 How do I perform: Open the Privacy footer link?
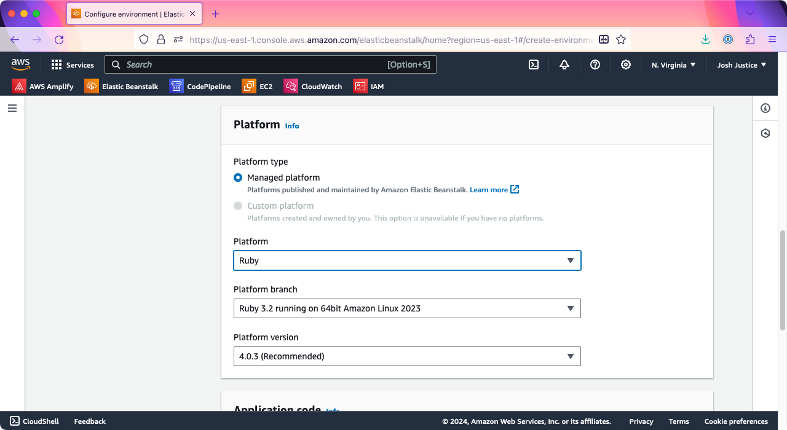pos(641,421)
